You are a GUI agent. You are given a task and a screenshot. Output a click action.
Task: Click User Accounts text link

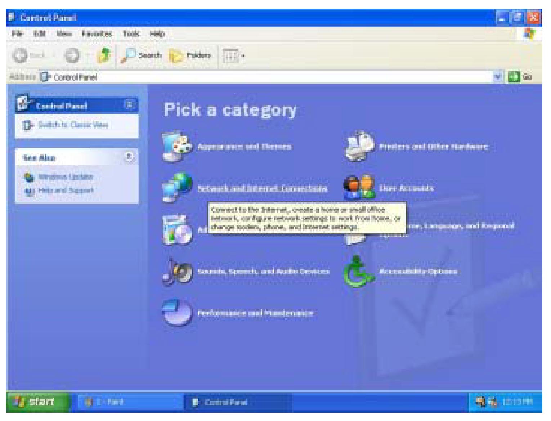[x=407, y=188]
